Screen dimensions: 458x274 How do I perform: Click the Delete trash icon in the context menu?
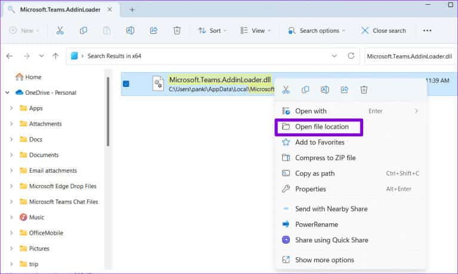click(364, 89)
